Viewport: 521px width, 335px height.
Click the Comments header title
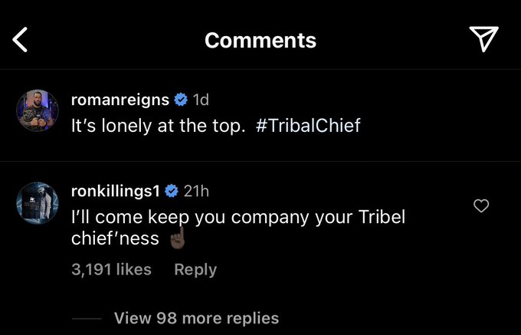pyautogui.click(x=260, y=40)
